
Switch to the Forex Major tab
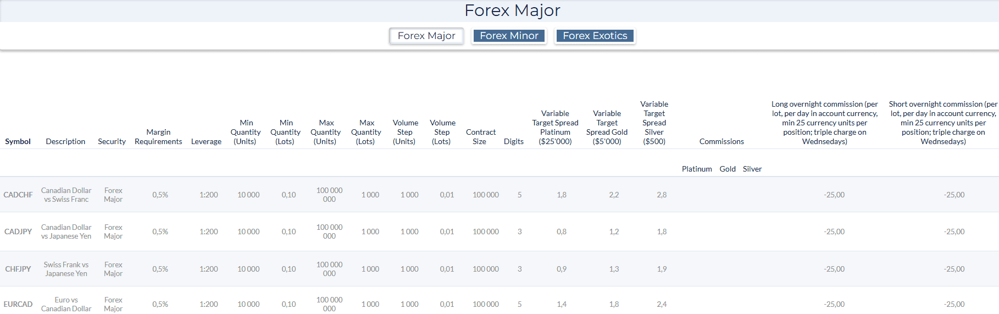[x=426, y=36]
